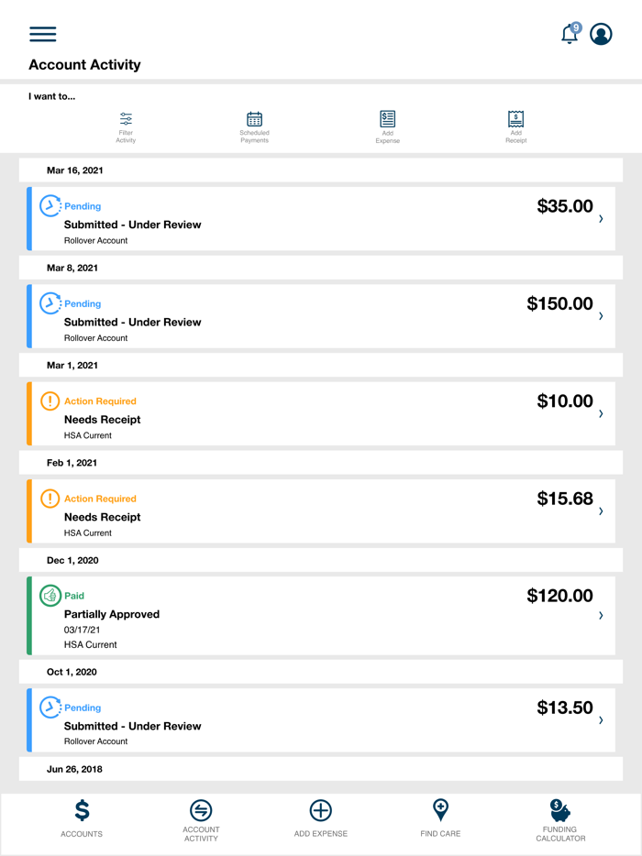Viewport: 642px width, 856px height.
Task: Open the Filter Activity tool
Action: tap(126, 124)
